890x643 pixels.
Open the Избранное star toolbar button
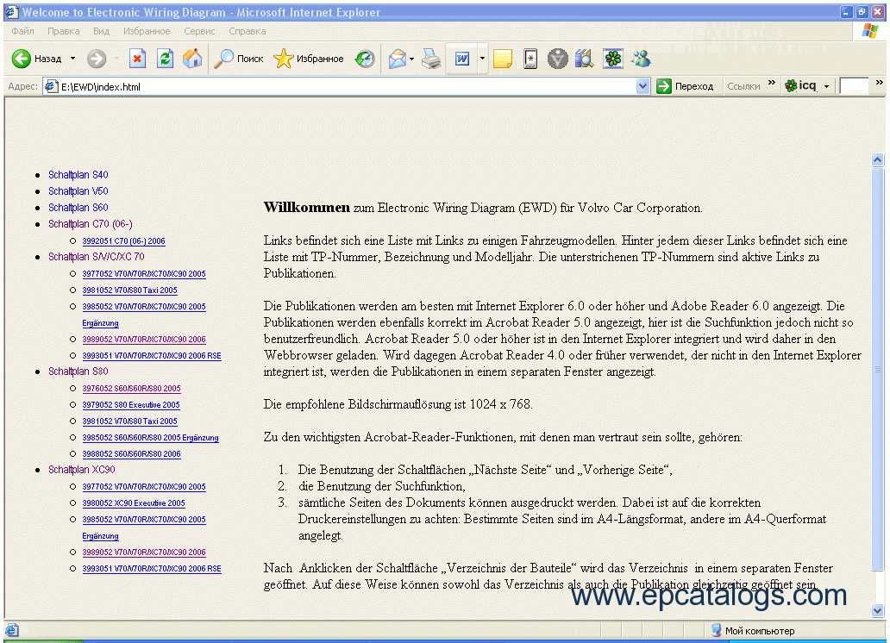coord(309,59)
